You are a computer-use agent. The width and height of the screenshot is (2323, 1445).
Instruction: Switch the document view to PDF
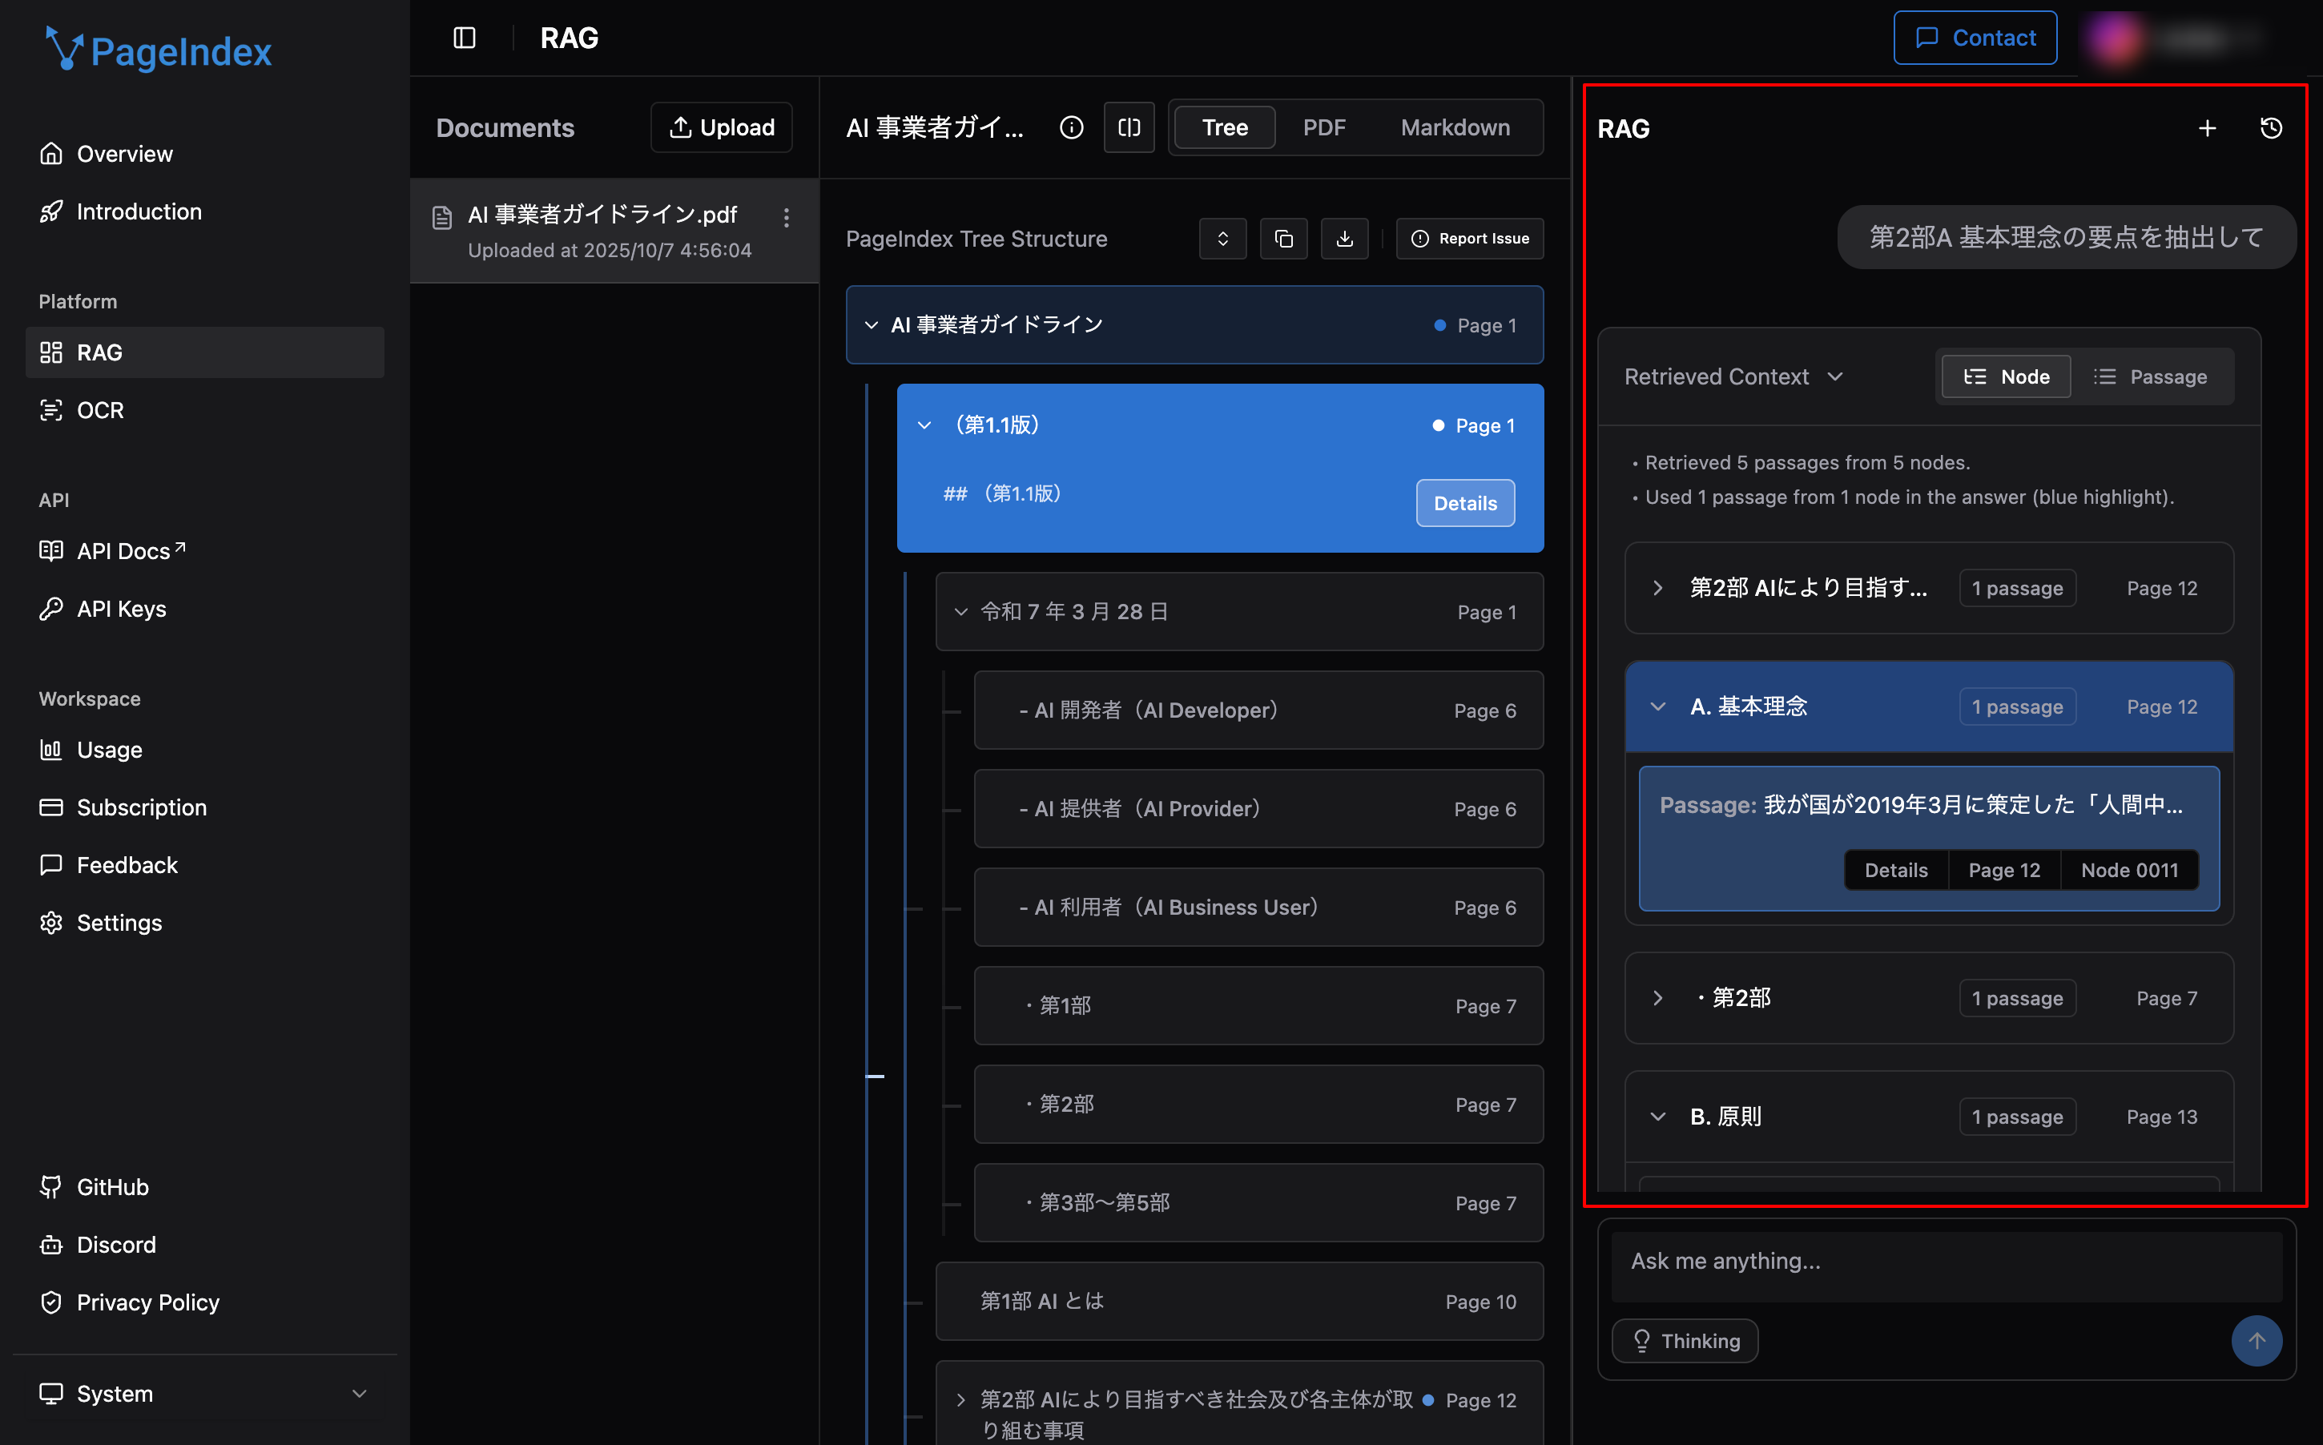[x=1324, y=127]
